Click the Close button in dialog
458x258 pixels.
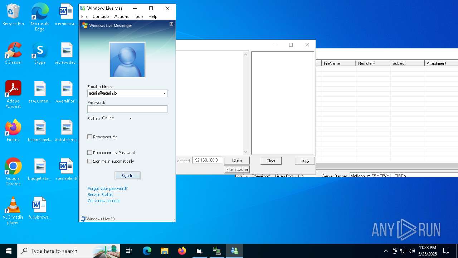click(237, 161)
